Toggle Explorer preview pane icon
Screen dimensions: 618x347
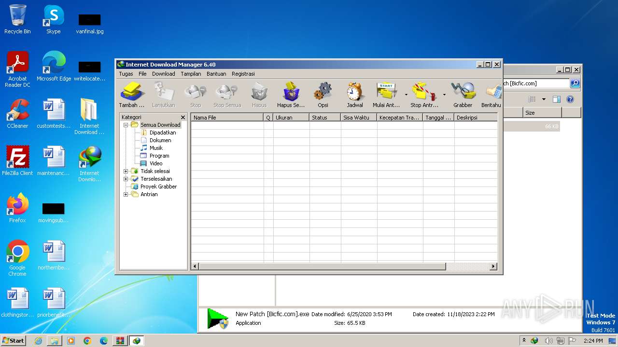coord(556,99)
